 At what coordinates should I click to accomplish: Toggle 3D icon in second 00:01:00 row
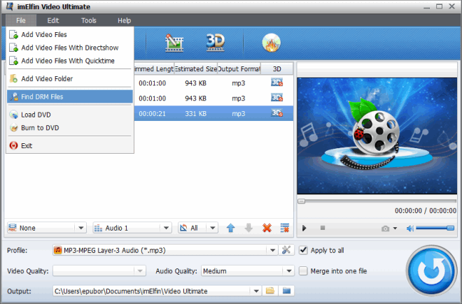(277, 98)
